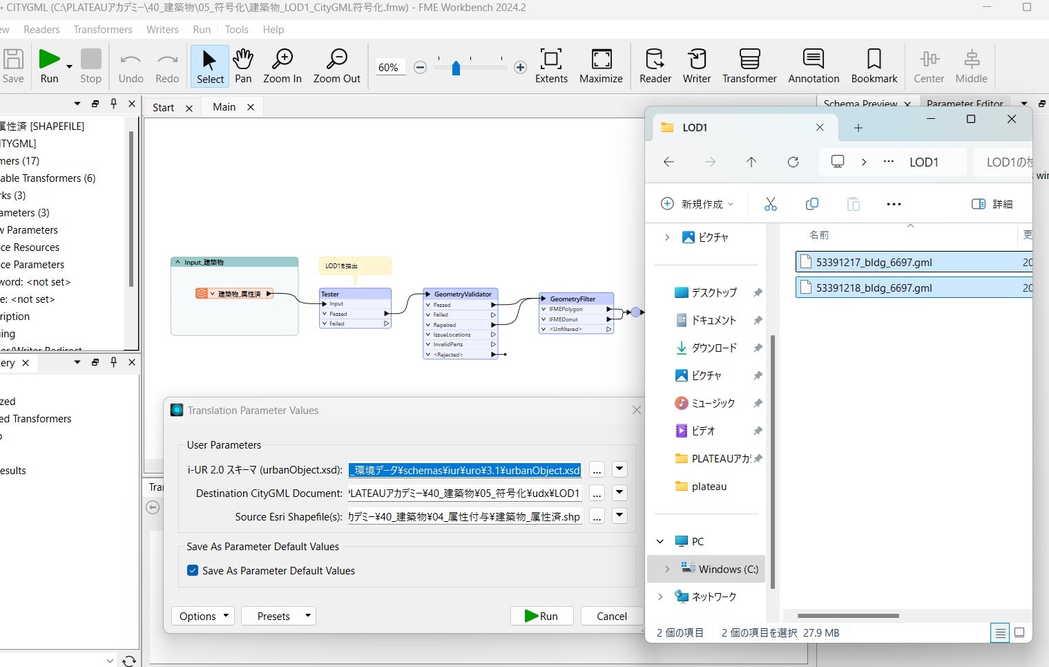1049x667 pixels.
Task: Click the Source Esri Shapefile path field
Action: click(465, 517)
